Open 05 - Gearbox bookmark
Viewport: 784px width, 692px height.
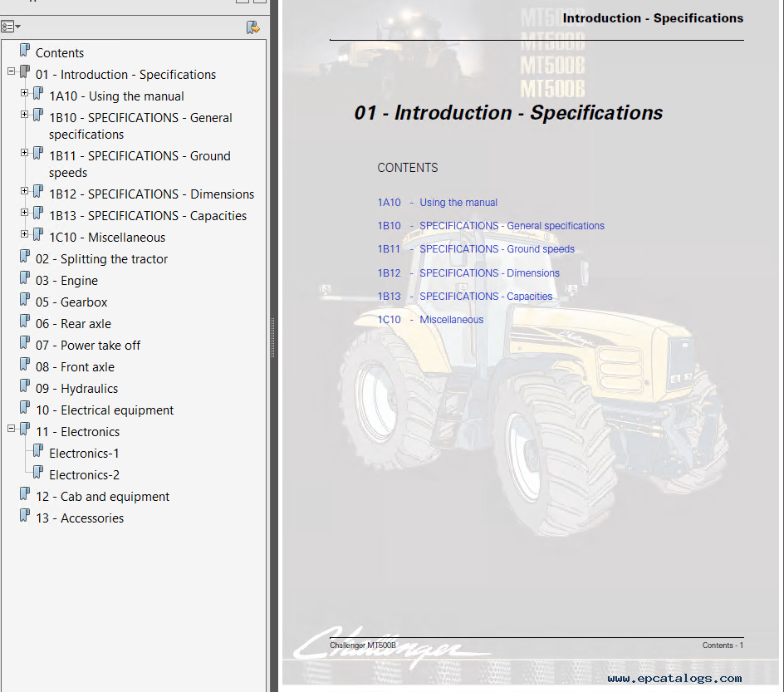point(71,302)
